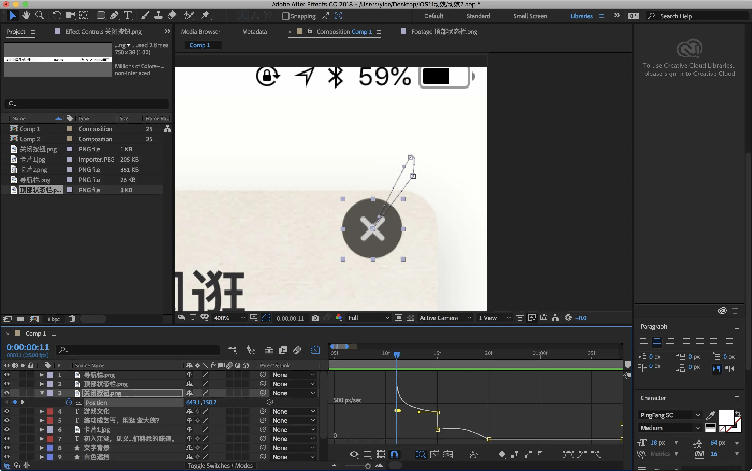Image resolution: width=752 pixels, height=471 pixels.
Task: Click the Toggle Switches / Modes button
Action: [x=220, y=465]
